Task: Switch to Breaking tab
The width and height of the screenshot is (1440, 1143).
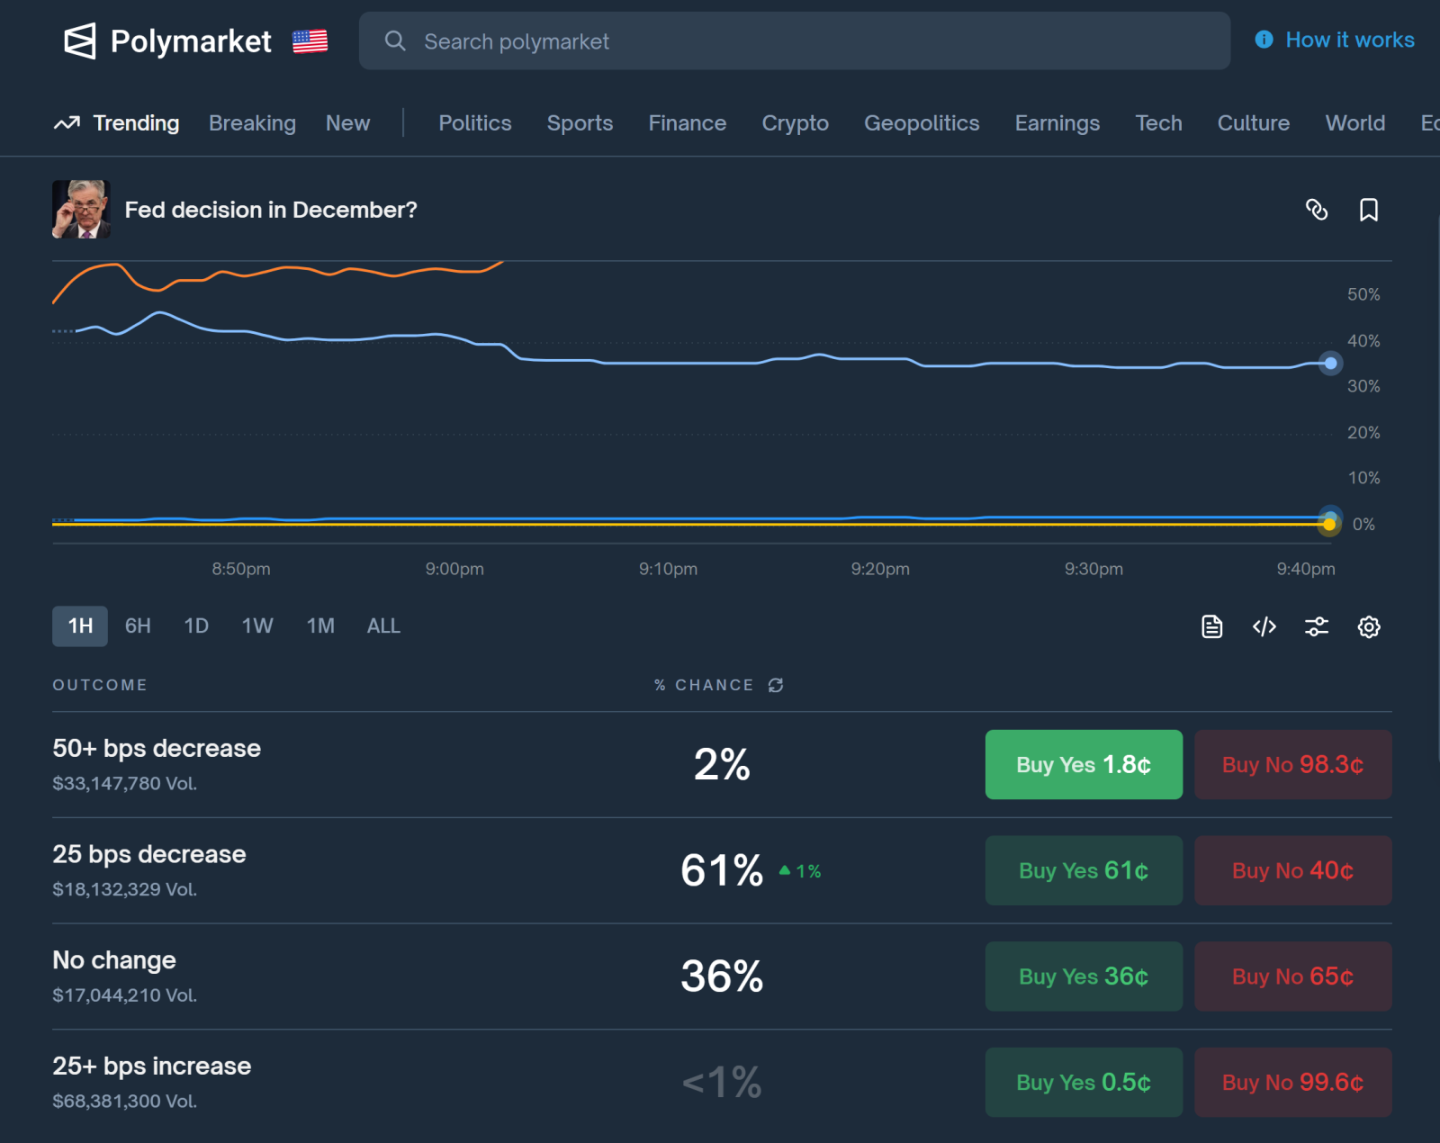Action: click(x=252, y=123)
